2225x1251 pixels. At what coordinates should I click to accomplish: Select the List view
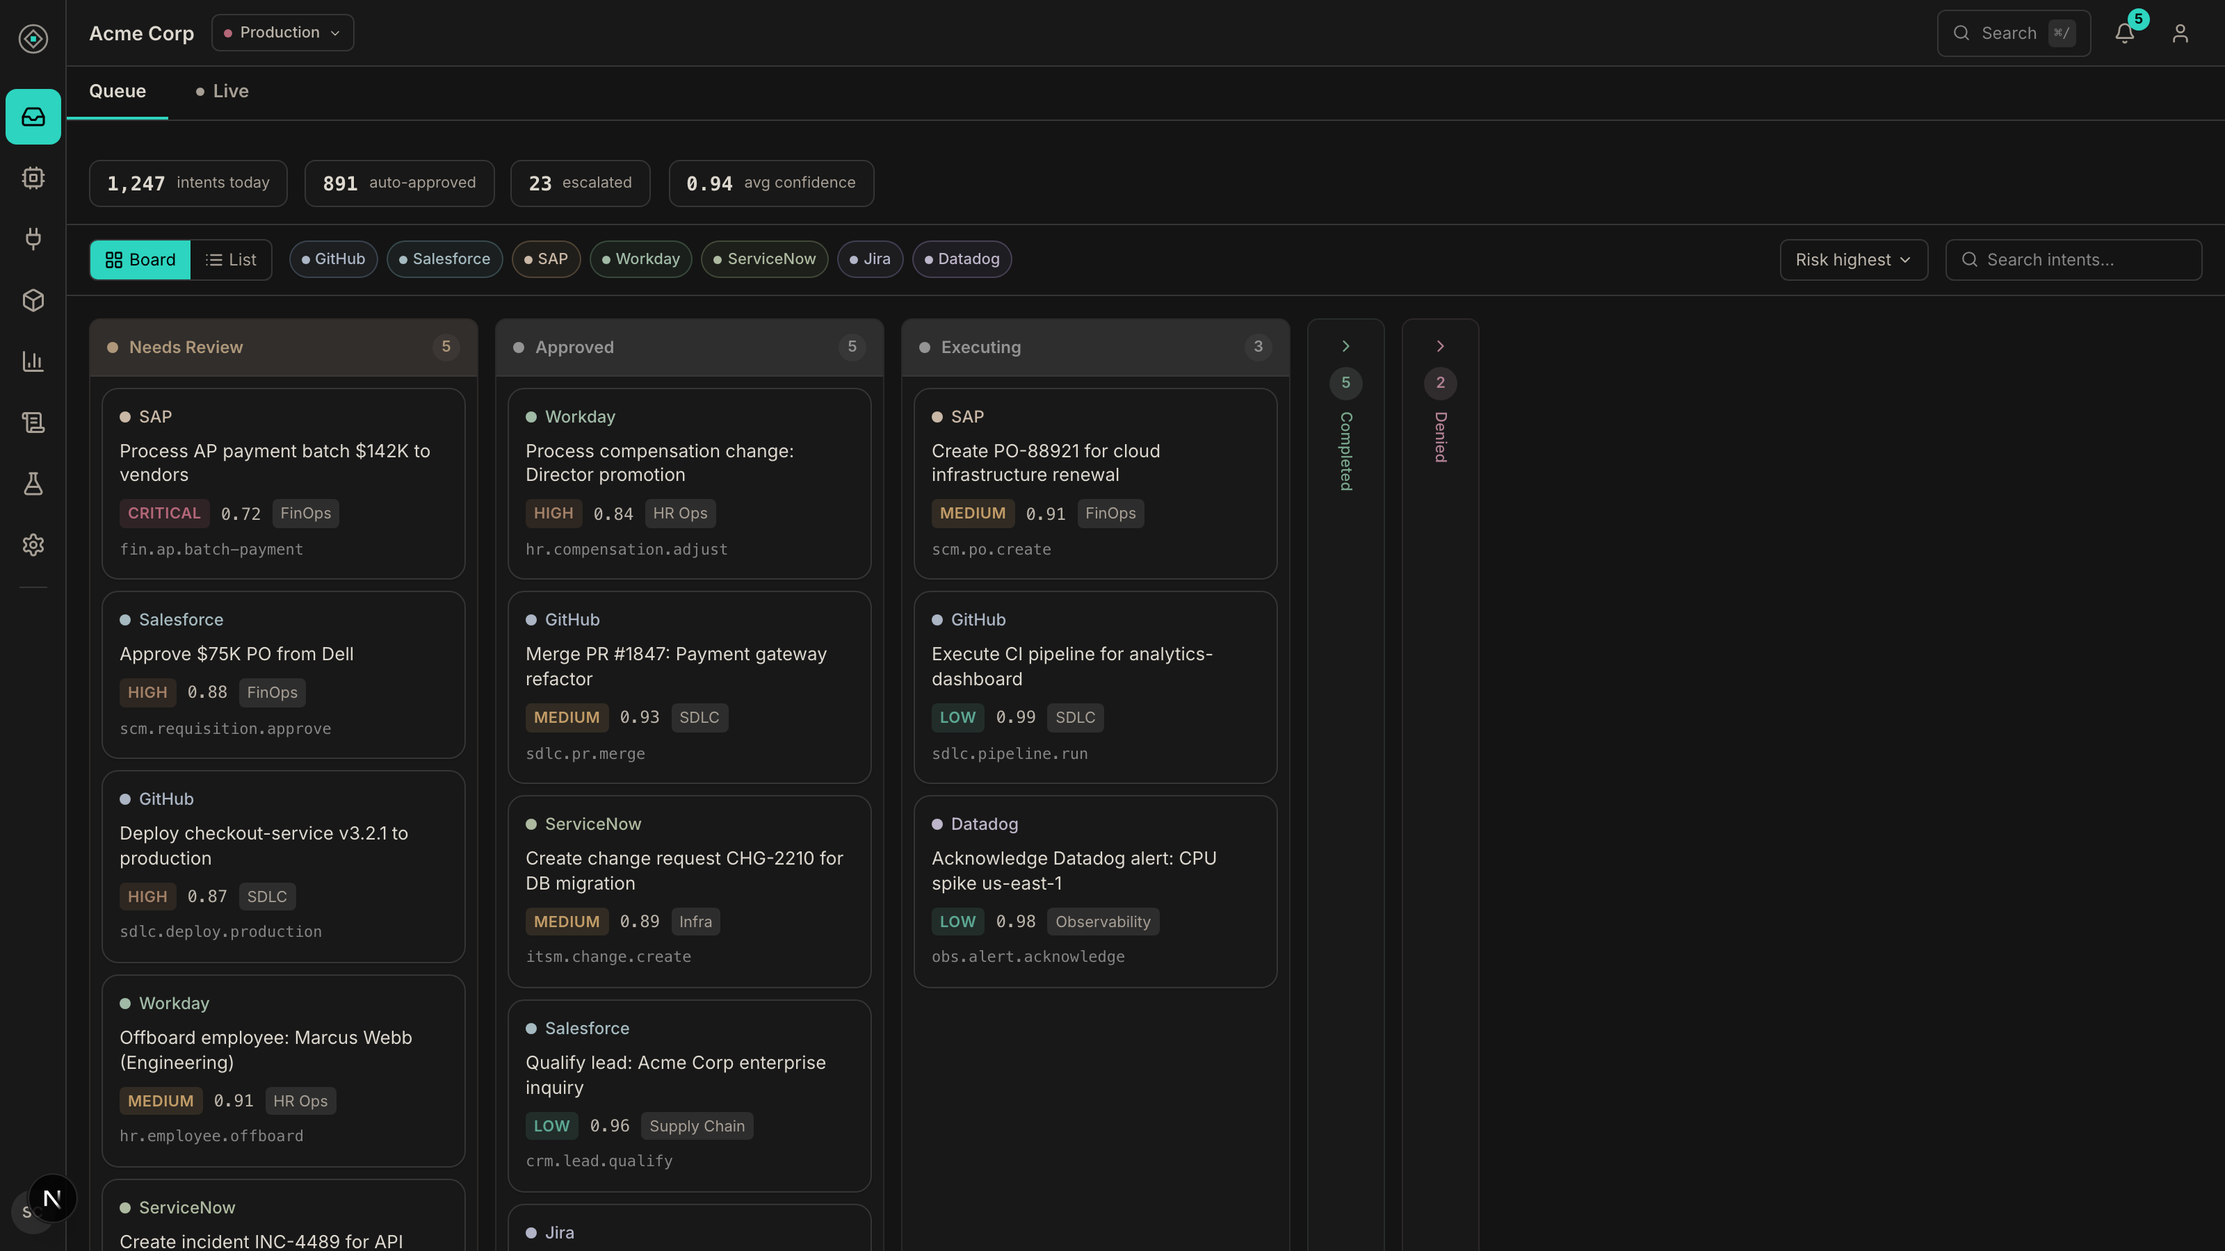pyautogui.click(x=231, y=260)
